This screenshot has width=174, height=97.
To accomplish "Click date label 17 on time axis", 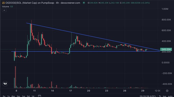I will (x=70, y=91).
